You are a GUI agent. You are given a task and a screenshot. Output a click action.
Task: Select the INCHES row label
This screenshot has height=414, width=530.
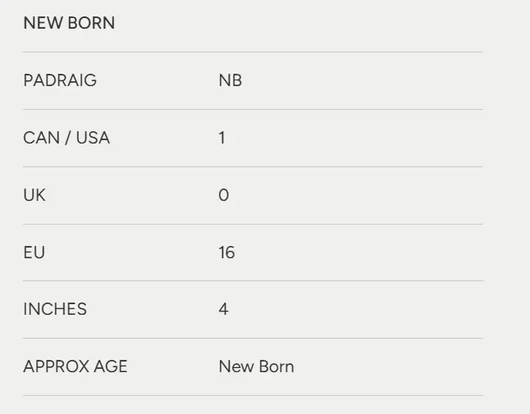(x=55, y=309)
